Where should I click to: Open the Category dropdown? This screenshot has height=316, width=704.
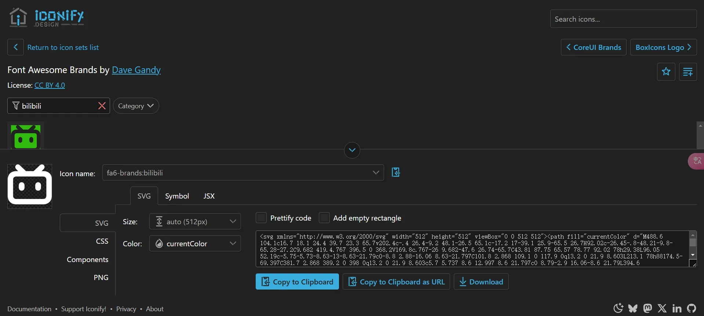tap(136, 106)
